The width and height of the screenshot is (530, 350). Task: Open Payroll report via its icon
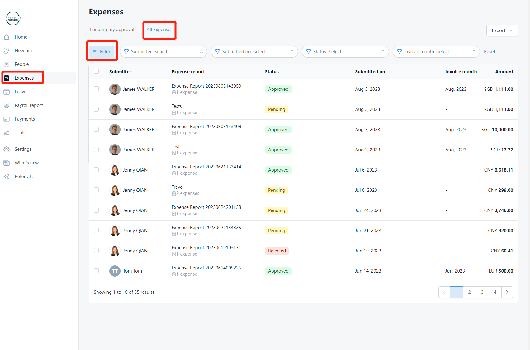tap(7, 105)
